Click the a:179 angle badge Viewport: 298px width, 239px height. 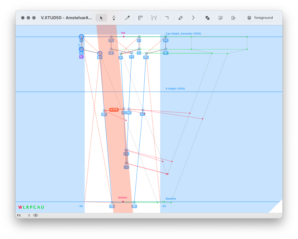click(114, 109)
